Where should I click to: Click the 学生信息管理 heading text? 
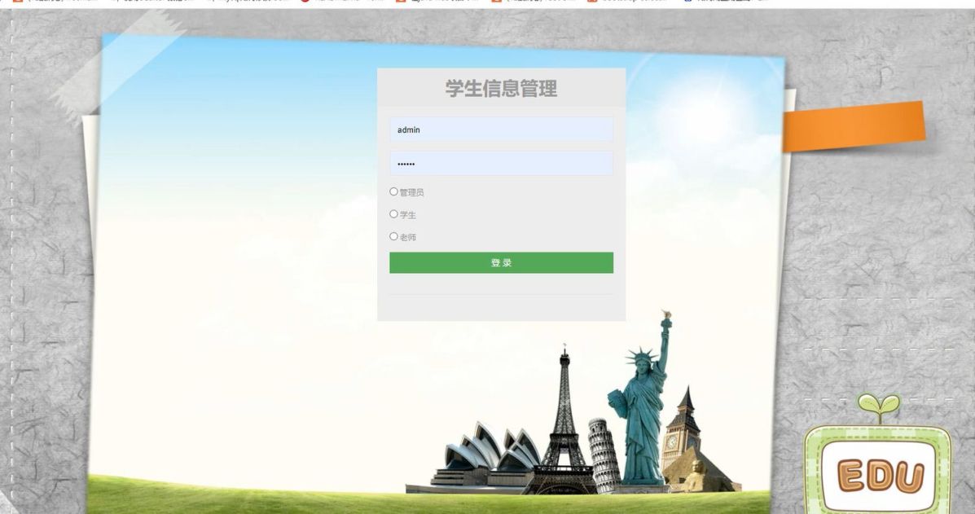coord(501,88)
